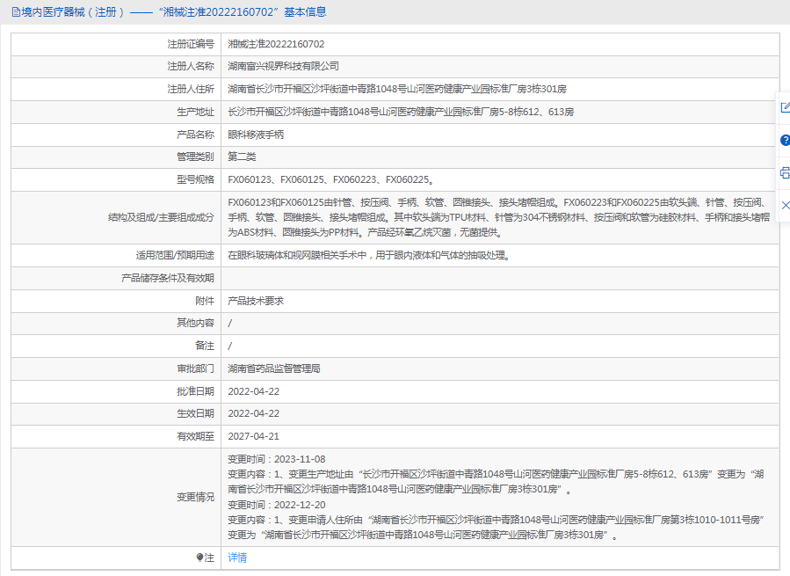Click the 产品技术要求 attachment text
Screen dimensions: 790x576
[256, 301]
